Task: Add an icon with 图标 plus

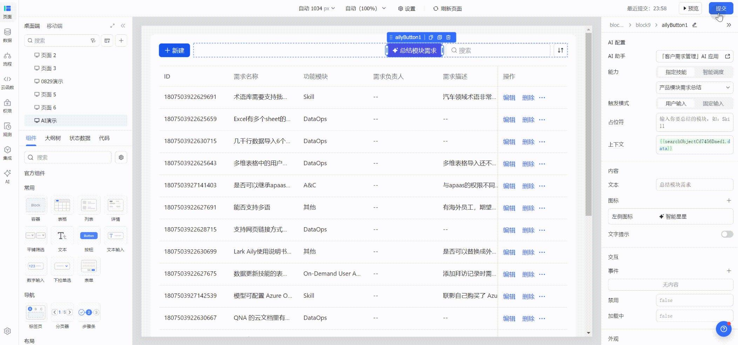Action: point(729,201)
